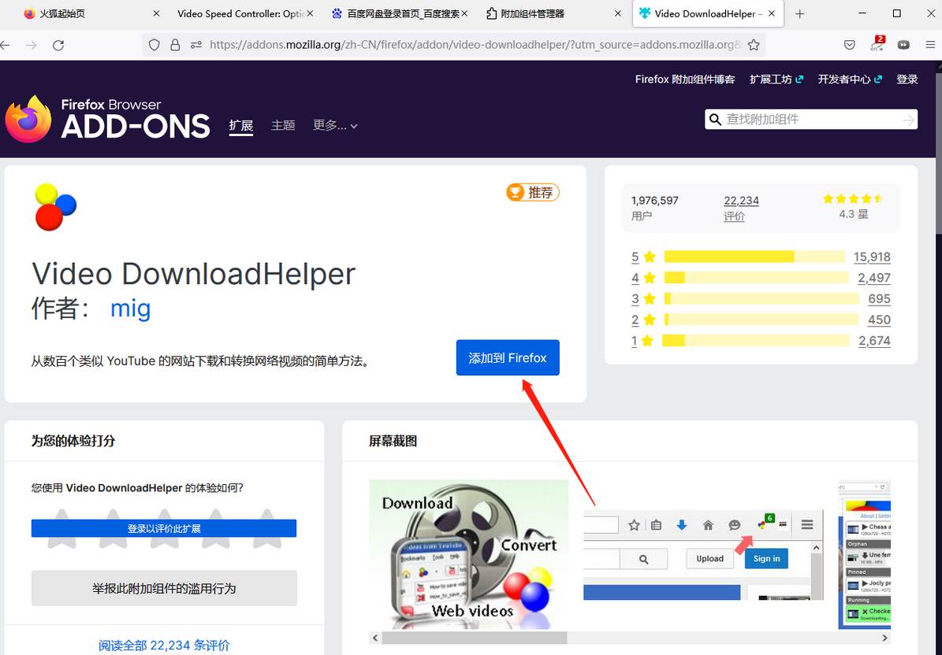Save page to Pocket

coord(850,45)
